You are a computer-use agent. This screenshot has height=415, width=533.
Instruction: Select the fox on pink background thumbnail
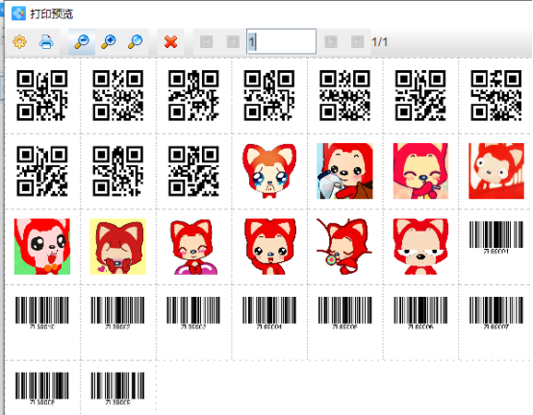pyautogui.click(x=420, y=171)
